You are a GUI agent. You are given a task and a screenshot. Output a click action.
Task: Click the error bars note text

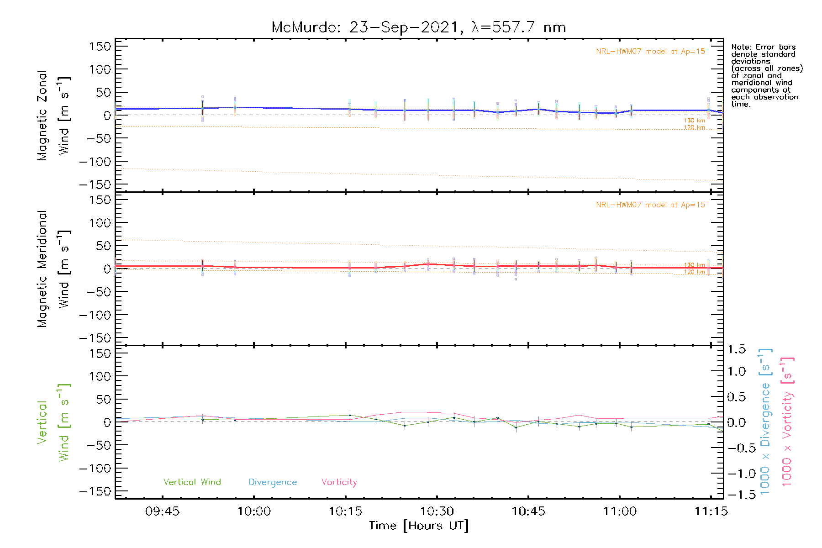pos(766,75)
